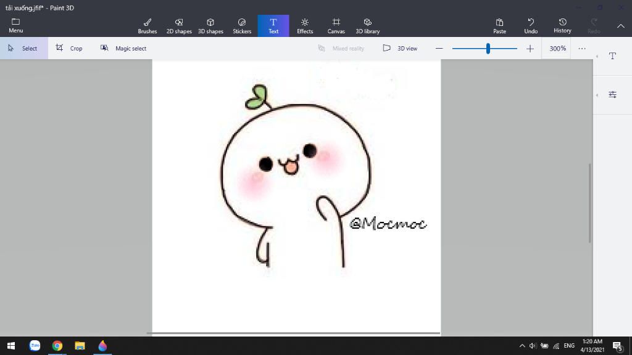This screenshot has height=355, width=632.
Task: Select the Brushes tool
Action: tap(147, 26)
